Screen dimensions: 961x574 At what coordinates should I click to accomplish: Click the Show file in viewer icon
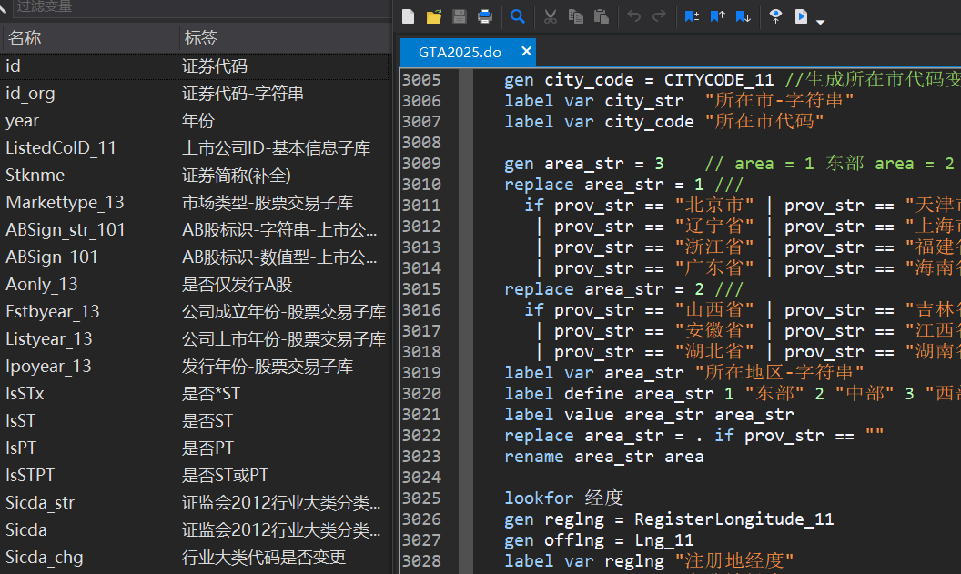(x=775, y=16)
